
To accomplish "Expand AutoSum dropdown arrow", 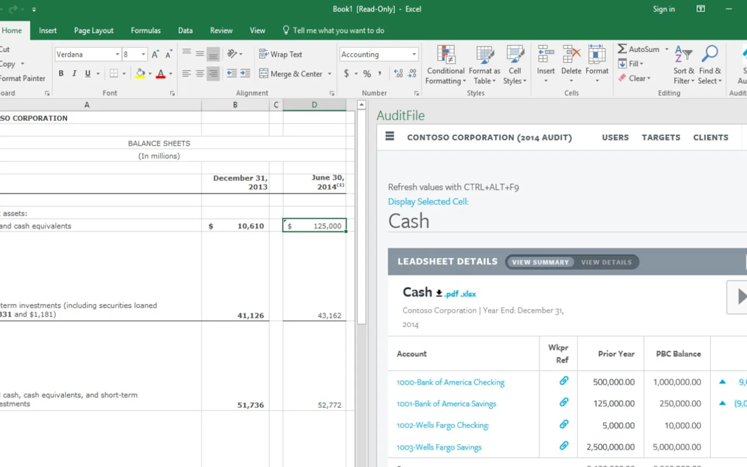I will (667, 49).
